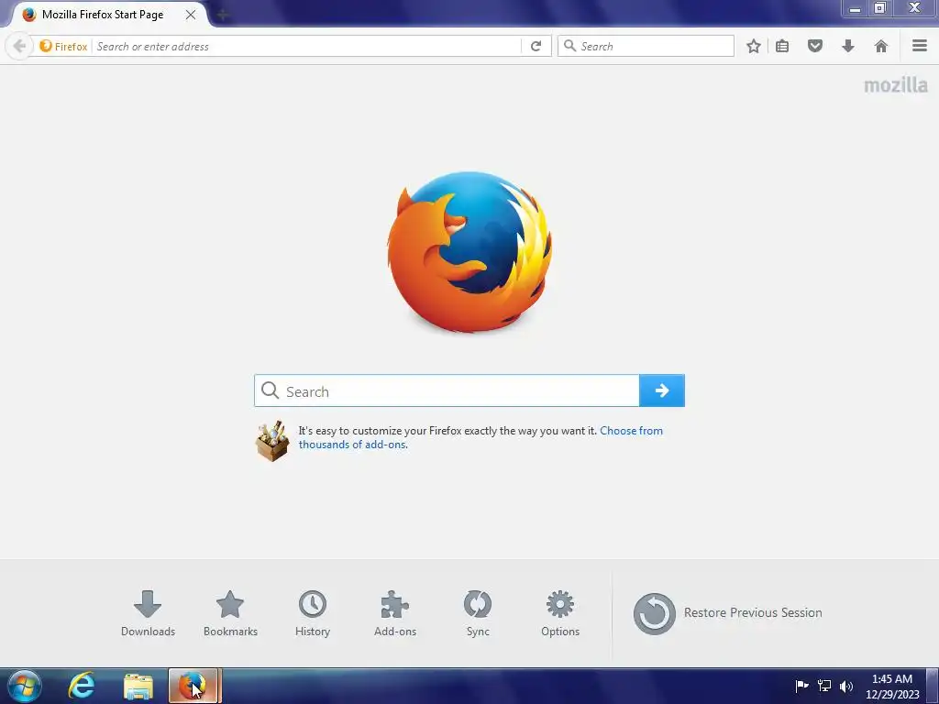This screenshot has width=939, height=704.
Task: Restore down the Firefox window
Action: coord(879,8)
